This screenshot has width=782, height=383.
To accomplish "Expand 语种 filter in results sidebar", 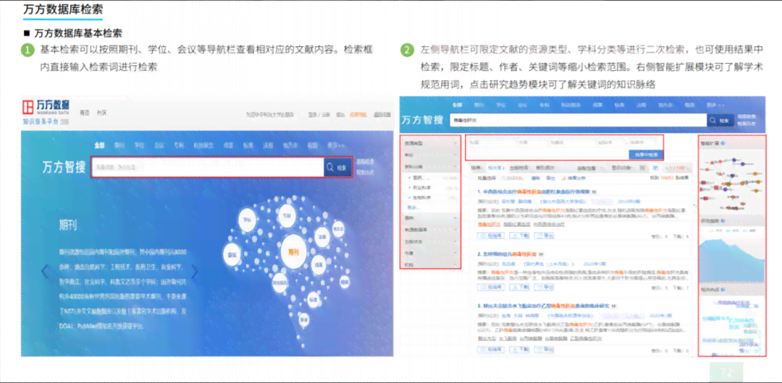I will pyautogui.click(x=431, y=218).
